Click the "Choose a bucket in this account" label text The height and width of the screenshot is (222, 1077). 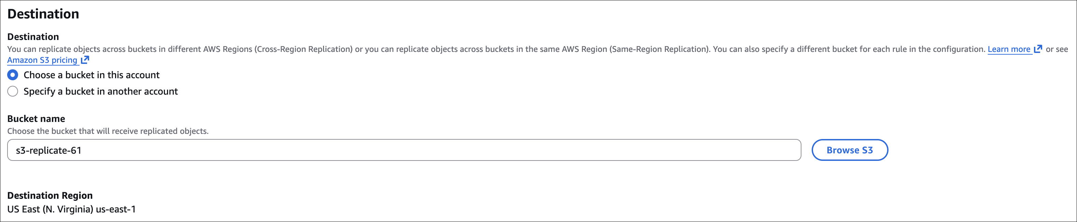(x=92, y=75)
